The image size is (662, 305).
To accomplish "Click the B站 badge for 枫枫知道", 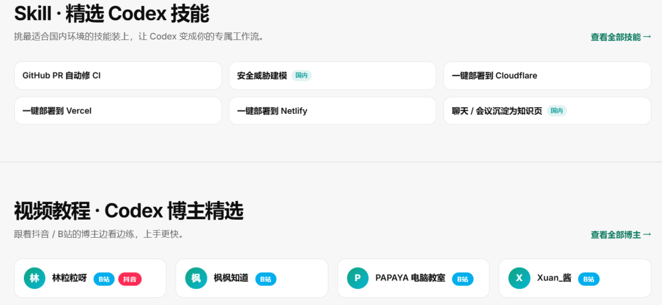I will pyautogui.click(x=266, y=279).
